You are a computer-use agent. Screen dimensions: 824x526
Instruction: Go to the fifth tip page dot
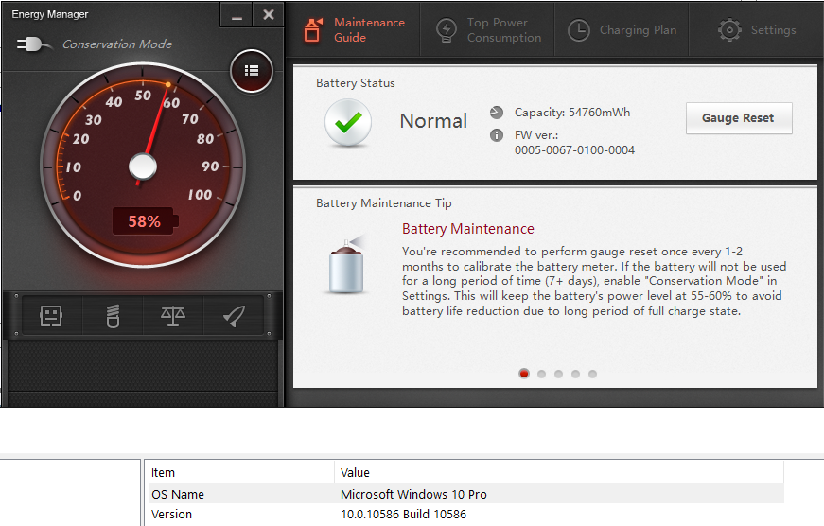(592, 374)
